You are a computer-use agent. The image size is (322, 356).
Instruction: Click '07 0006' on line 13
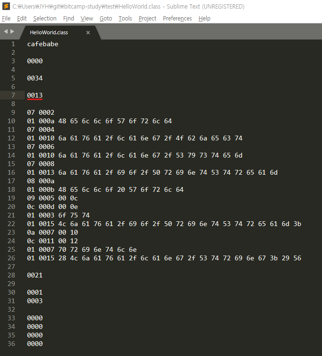point(41,147)
